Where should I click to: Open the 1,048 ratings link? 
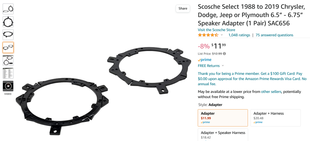(x=239, y=35)
